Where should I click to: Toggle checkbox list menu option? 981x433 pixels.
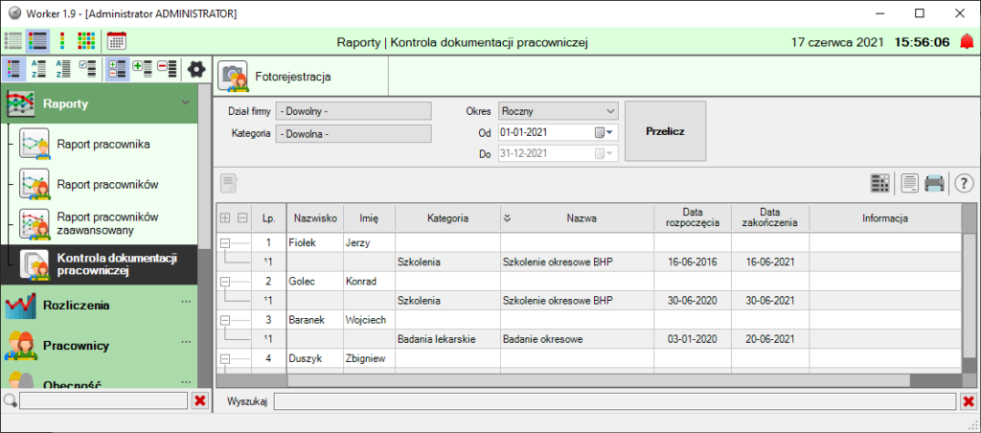[x=87, y=68]
